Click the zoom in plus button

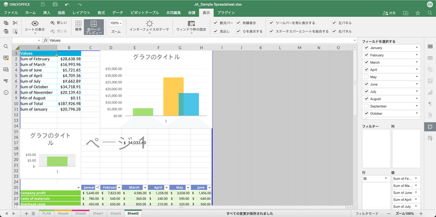coord(421,213)
